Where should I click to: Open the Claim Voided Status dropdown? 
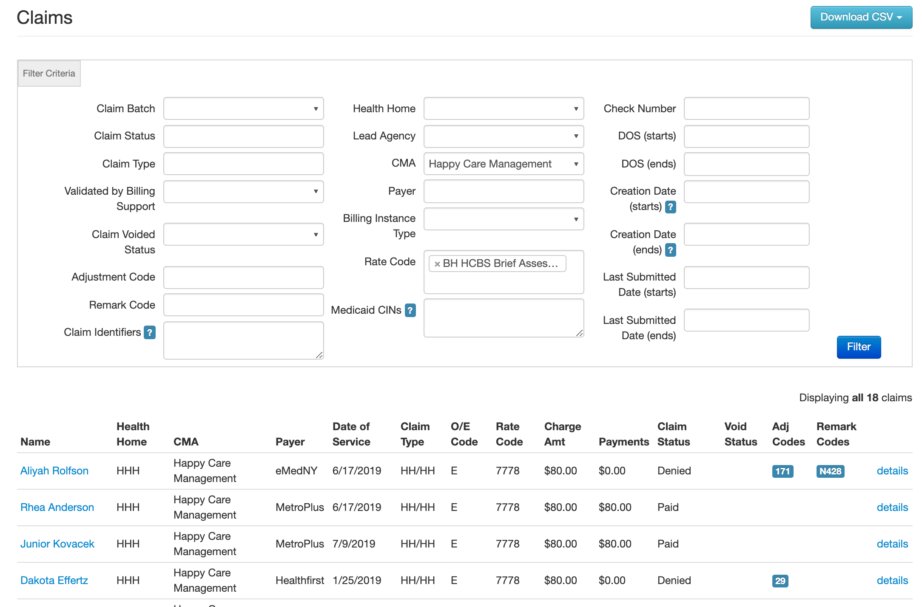[x=243, y=235]
